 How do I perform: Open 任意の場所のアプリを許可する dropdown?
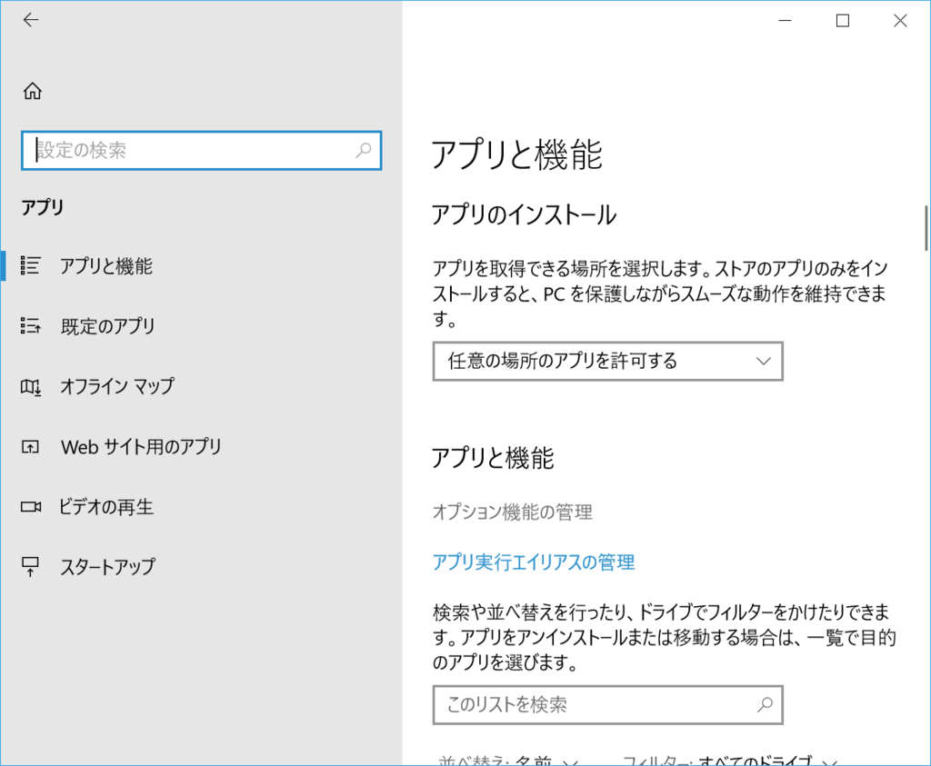(x=608, y=361)
